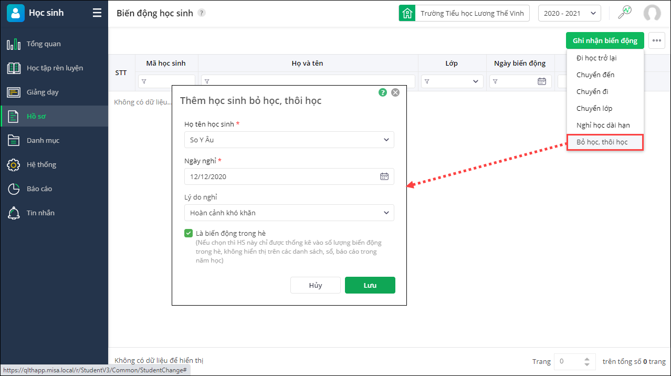Click the help question mark beside page title
Image resolution: width=671 pixels, height=376 pixels.
pyautogui.click(x=202, y=13)
